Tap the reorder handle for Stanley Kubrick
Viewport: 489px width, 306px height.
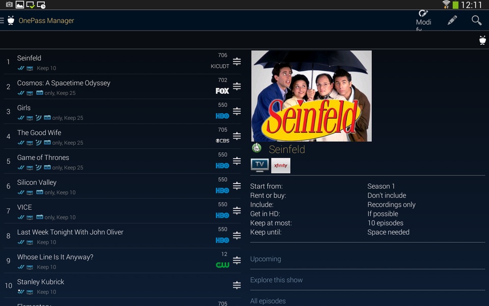pos(237,286)
